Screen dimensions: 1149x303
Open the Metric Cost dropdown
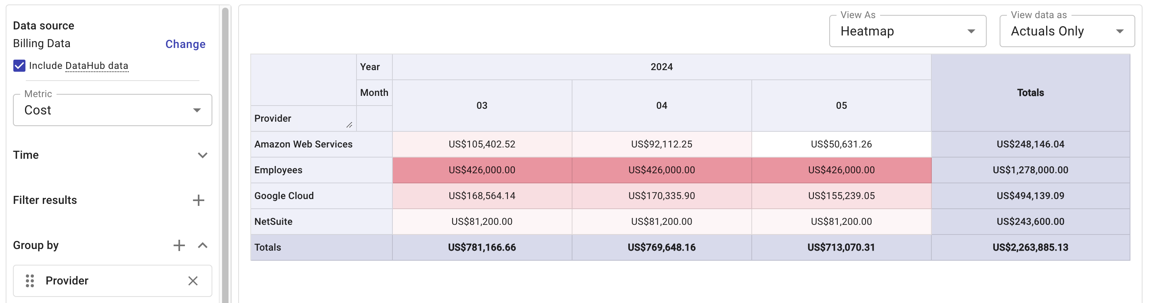[112, 110]
